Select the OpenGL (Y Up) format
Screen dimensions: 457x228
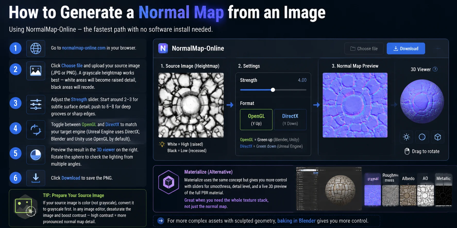tap(256, 120)
